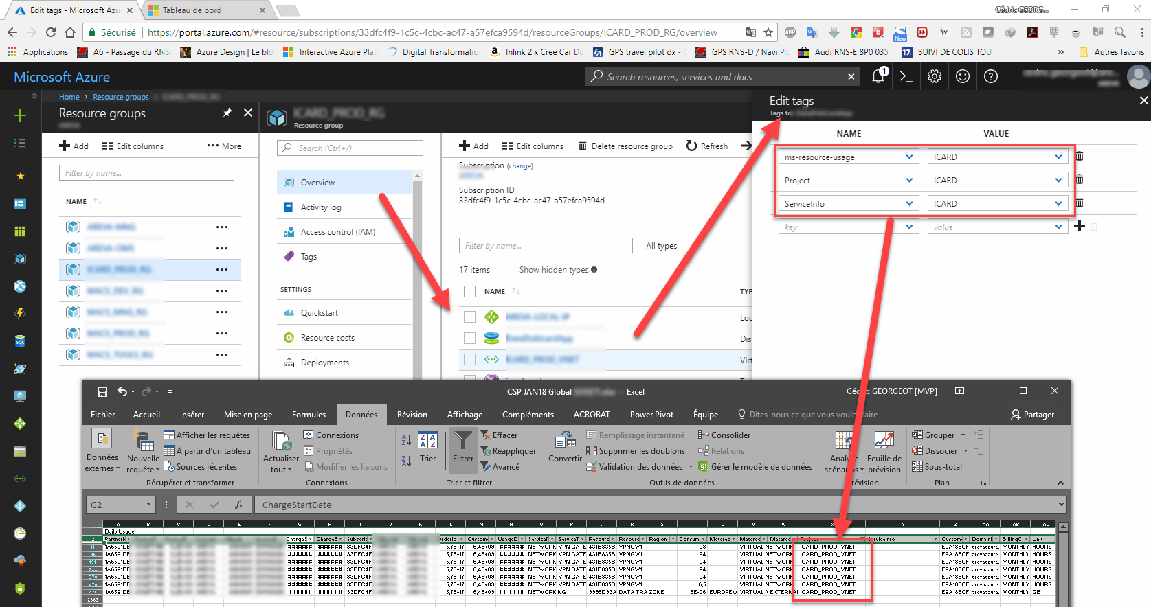This screenshot has height=607, width=1151.
Task: Click Actualiser tout in Excel
Action: coord(281,452)
